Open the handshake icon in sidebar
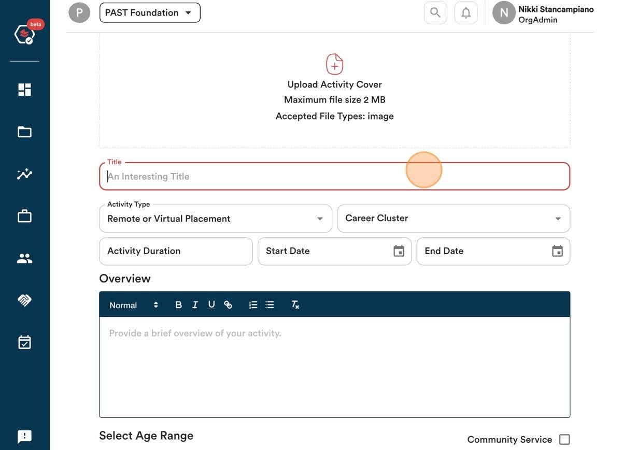The height and width of the screenshot is (450, 622). point(25,300)
